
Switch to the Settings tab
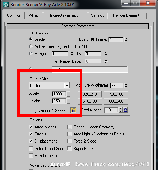tap(97, 15)
